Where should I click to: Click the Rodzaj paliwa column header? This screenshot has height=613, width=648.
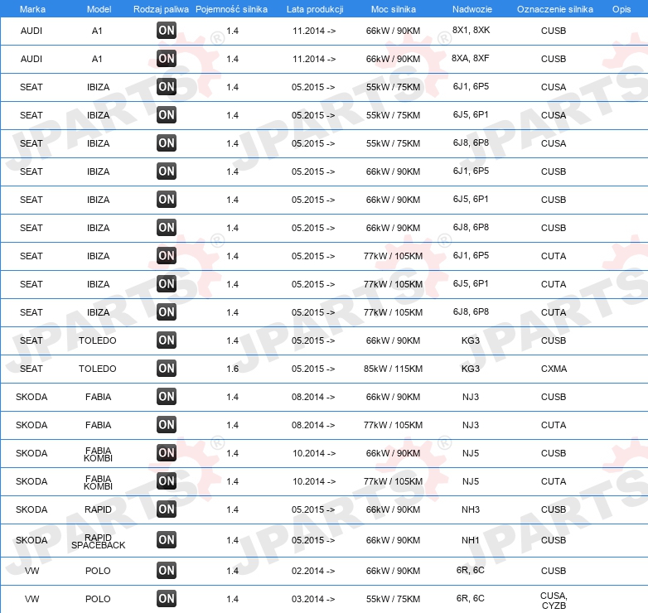tap(161, 9)
